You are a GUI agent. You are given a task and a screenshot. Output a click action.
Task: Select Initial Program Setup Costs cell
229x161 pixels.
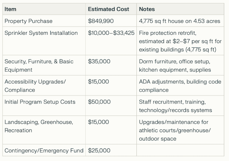(44, 106)
